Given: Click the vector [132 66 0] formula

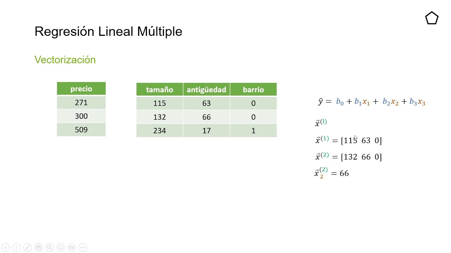Looking at the screenshot, I should click(348, 157).
